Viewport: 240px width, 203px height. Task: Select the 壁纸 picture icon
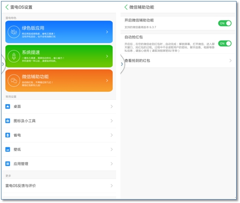pos(8,149)
